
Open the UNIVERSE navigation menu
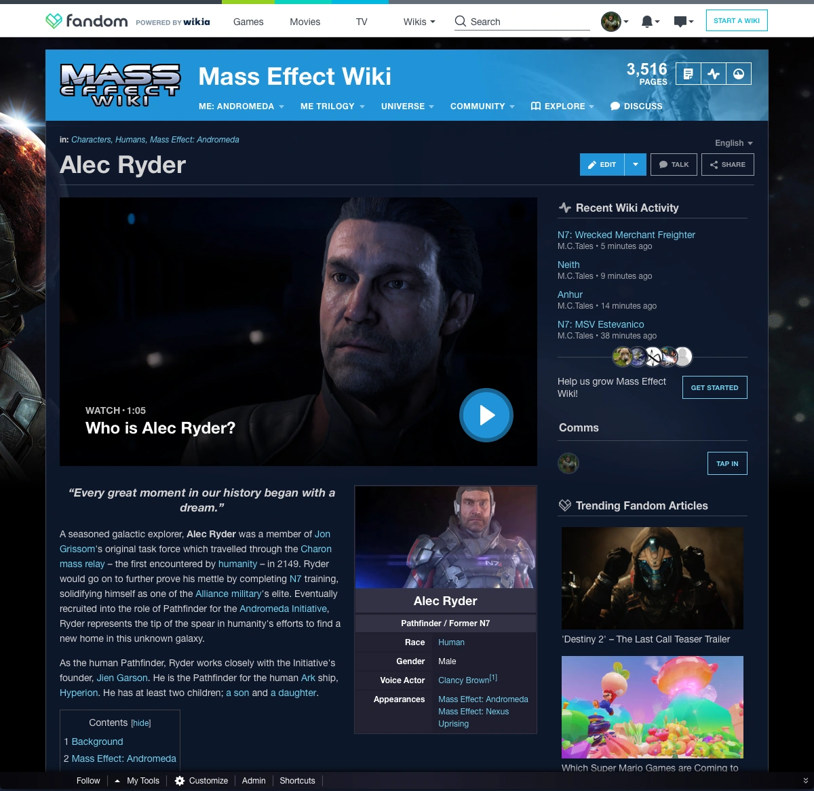click(x=407, y=107)
